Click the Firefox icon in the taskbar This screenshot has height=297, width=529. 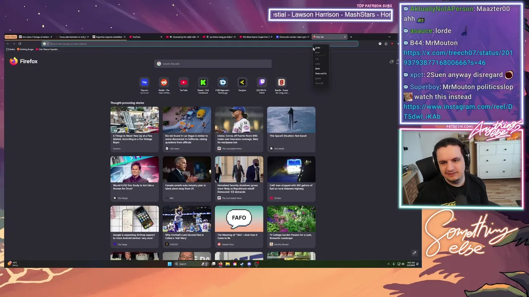click(x=220, y=264)
